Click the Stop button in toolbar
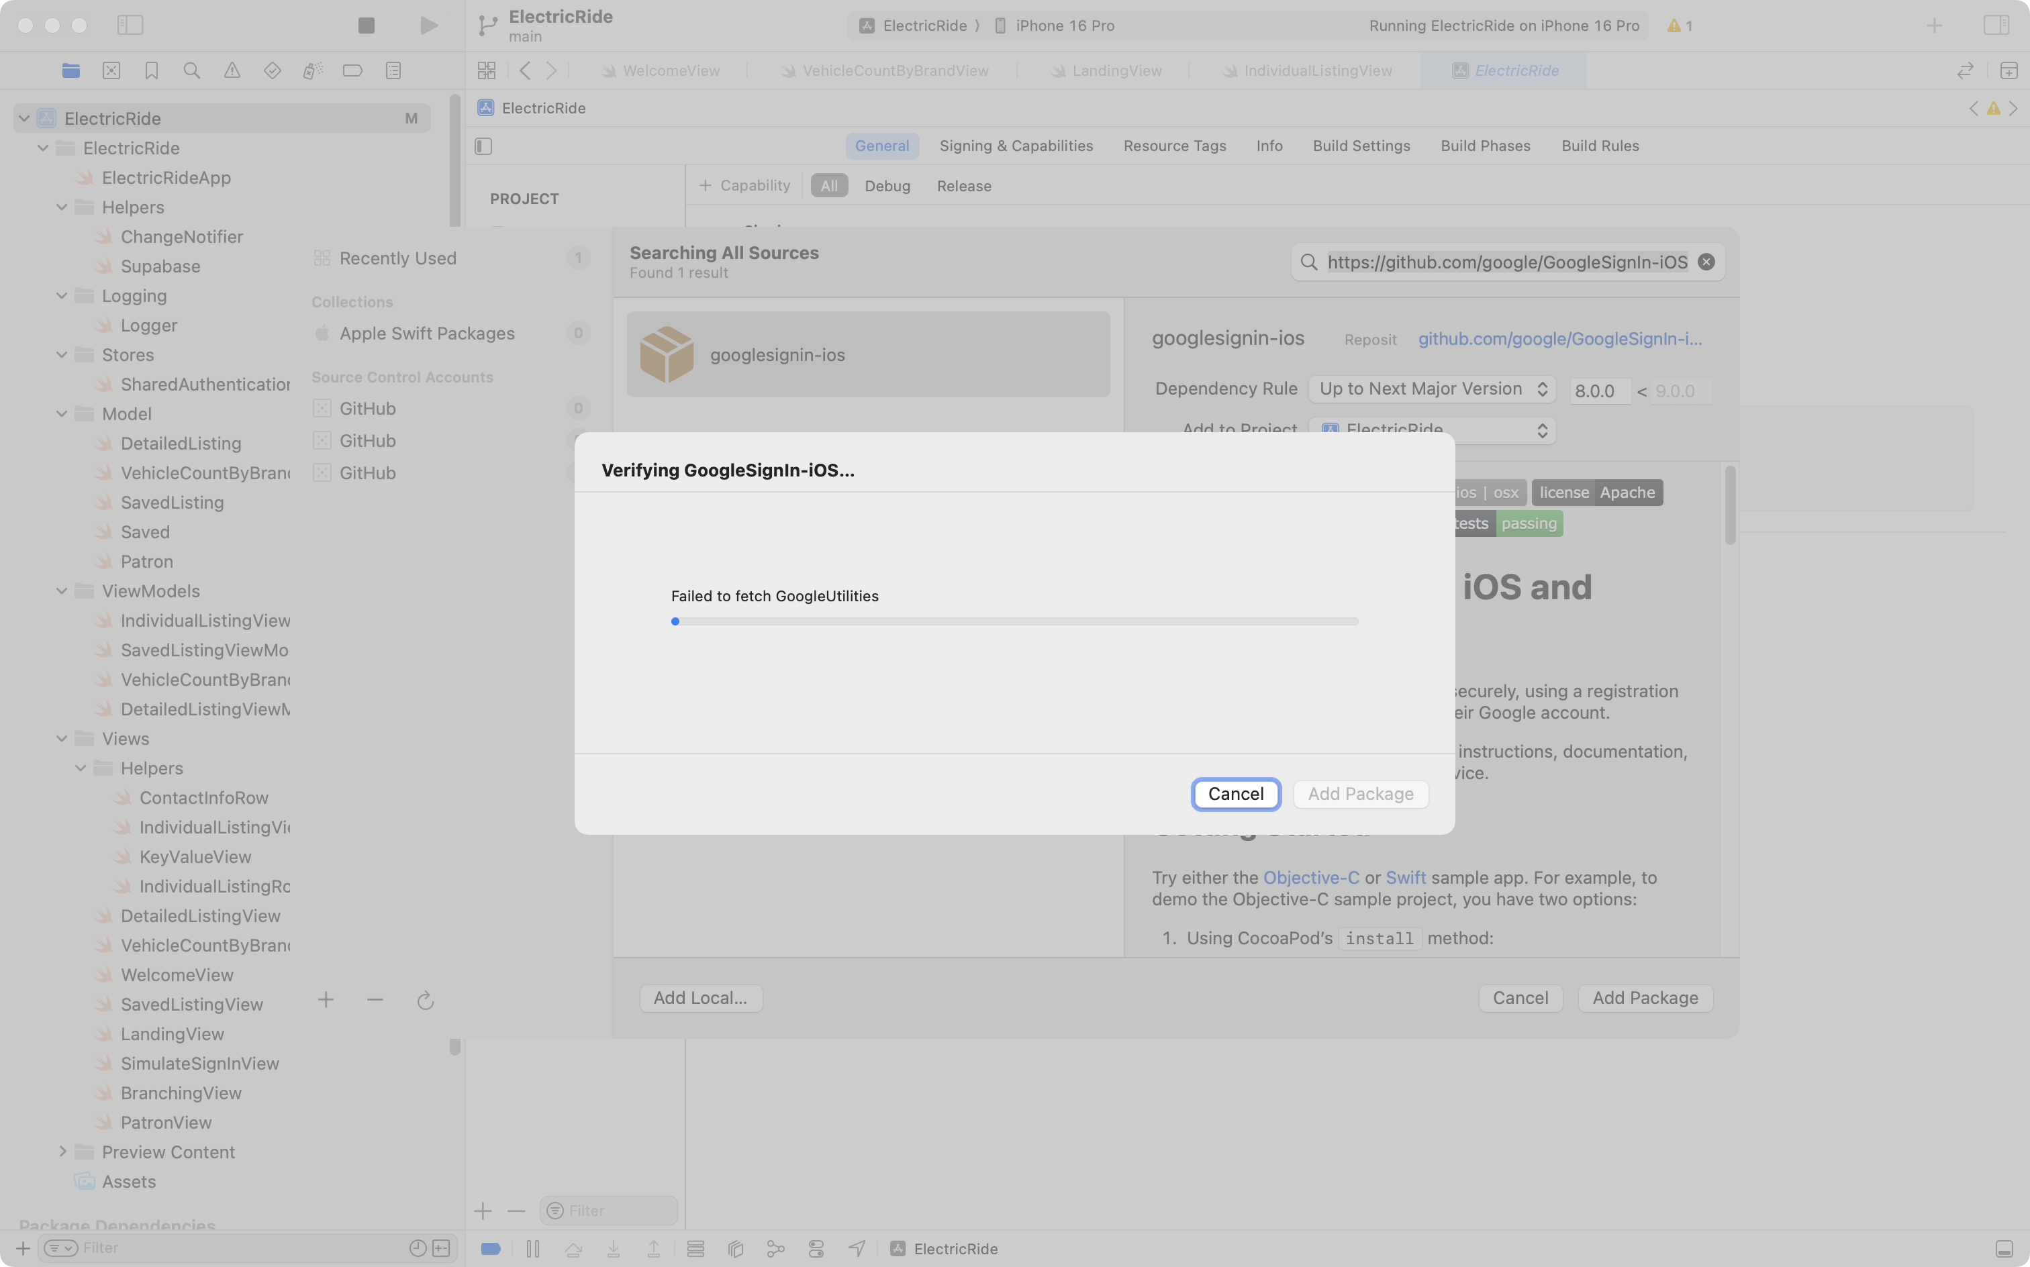This screenshot has width=2030, height=1267. 365,25
